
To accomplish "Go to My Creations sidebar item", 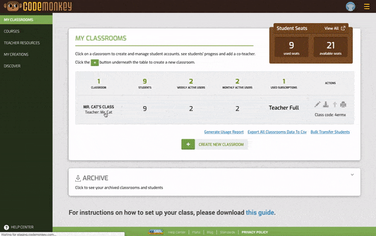I will [x=16, y=54].
